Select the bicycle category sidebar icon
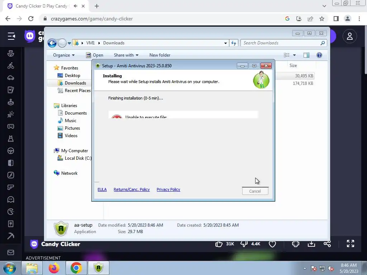Viewport: 367px width, 275px height. (10, 66)
